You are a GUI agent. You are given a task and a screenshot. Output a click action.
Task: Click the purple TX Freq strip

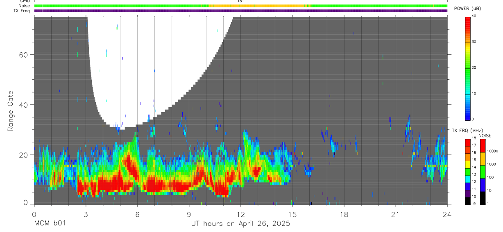240,11
